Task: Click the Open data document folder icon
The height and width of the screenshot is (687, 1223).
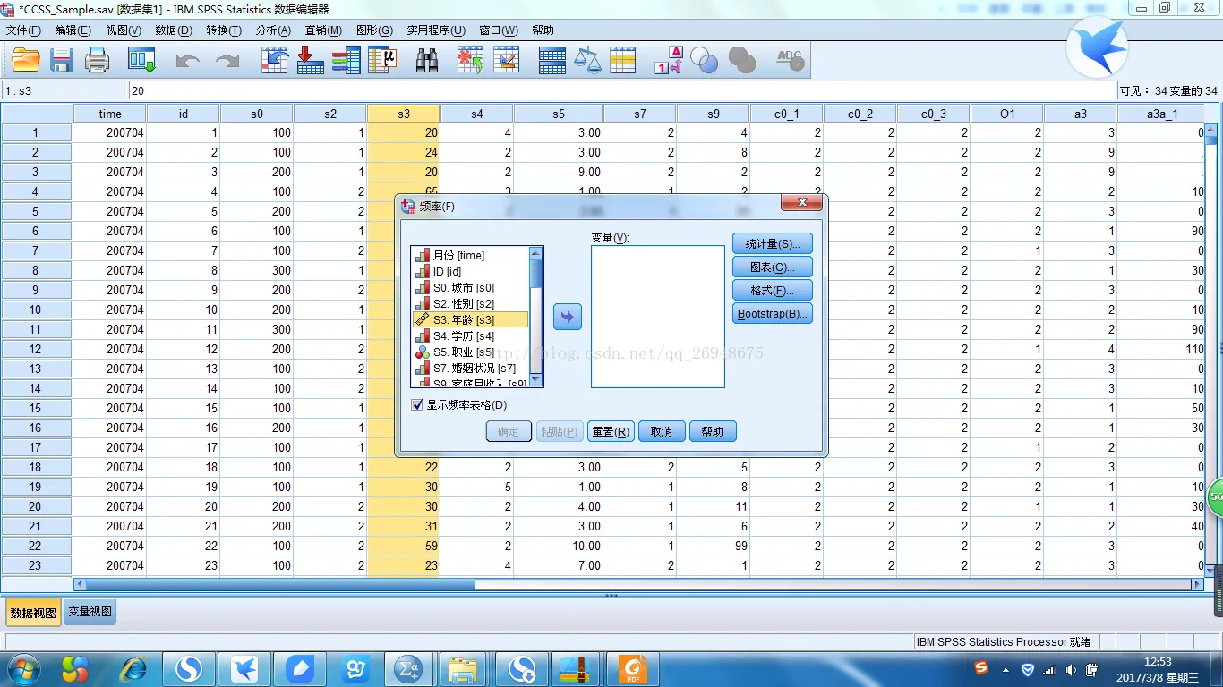Action: 26,60
